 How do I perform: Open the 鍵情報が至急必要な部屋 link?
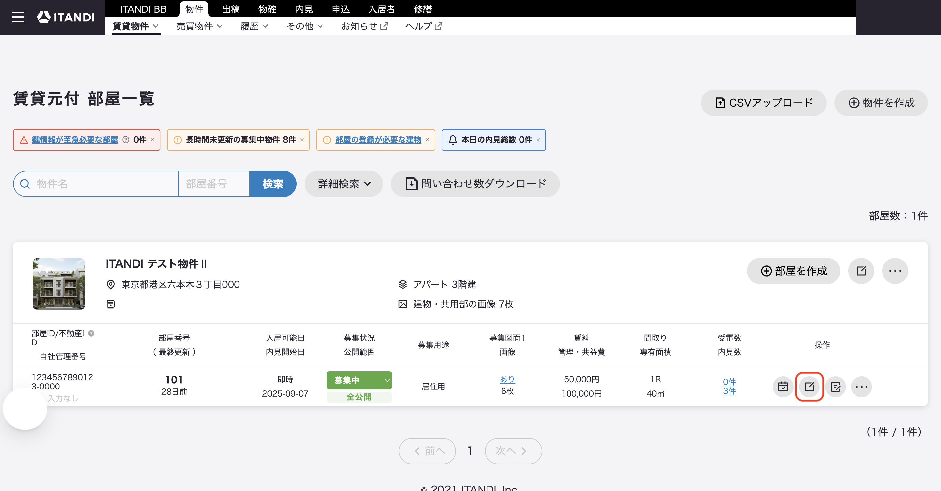click(x=75, y=140)
